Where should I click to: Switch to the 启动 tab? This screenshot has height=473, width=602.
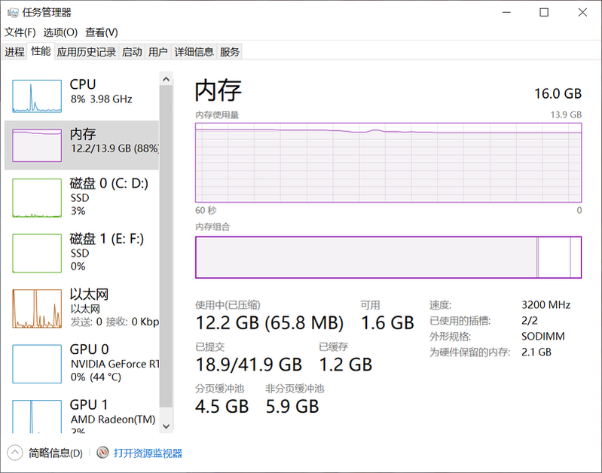(x=132, y=52)
